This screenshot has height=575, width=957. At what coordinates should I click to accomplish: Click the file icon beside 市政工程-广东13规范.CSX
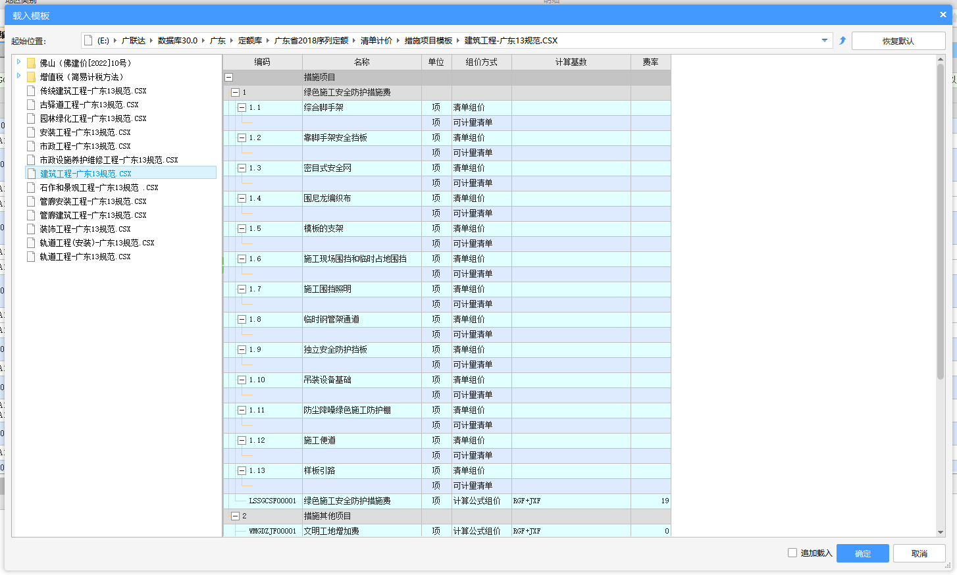[31, 146]
